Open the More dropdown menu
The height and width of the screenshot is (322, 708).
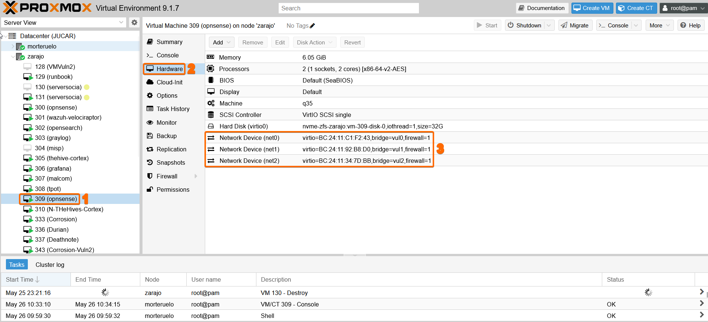point(660,26)
